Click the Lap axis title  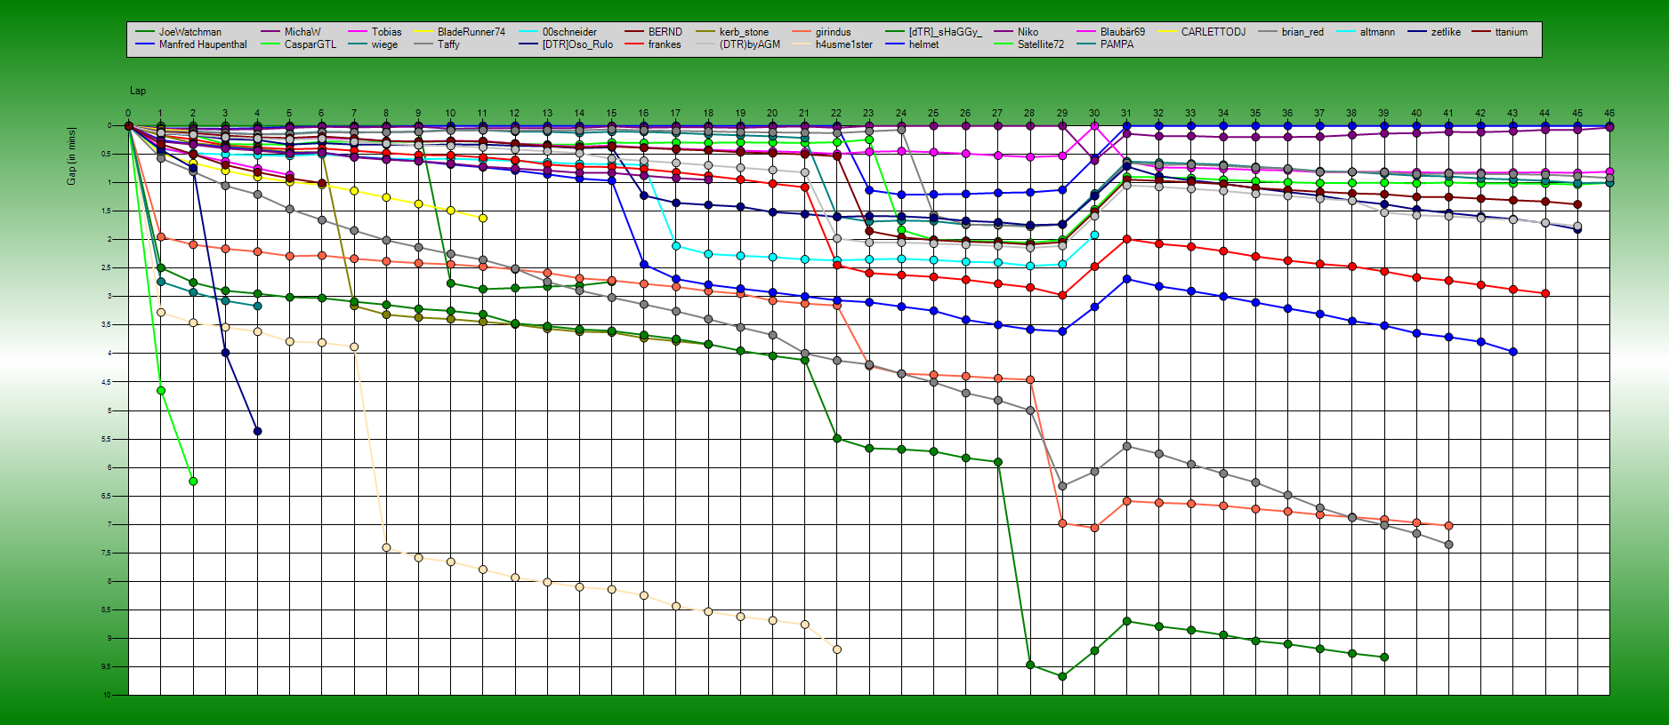(x=138, y=91)
